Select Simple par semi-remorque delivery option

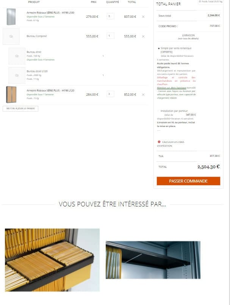click(159, 48)
